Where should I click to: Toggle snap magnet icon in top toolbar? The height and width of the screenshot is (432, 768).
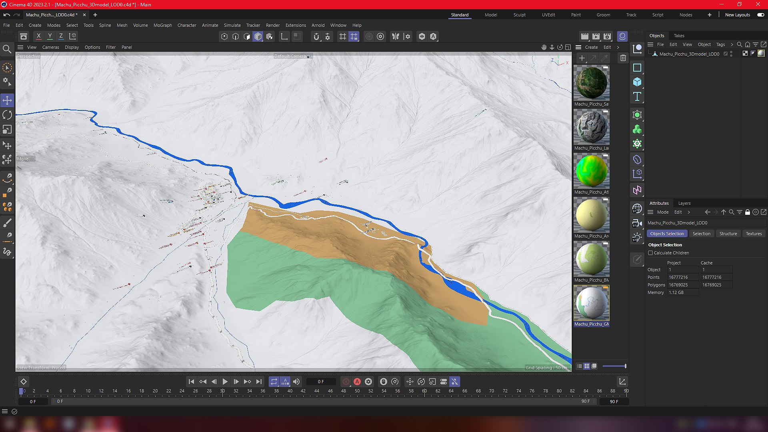click(316, 36)
